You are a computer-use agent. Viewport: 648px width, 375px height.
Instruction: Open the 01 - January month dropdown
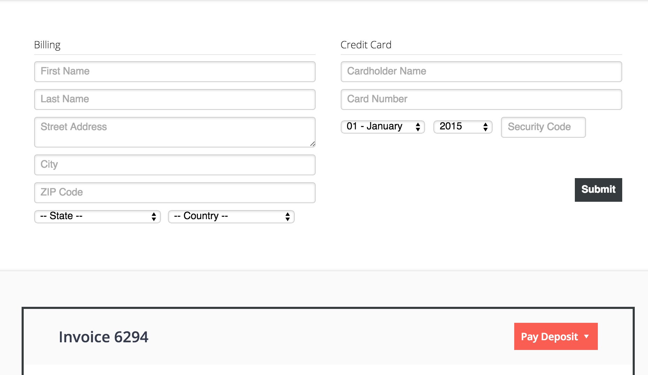(x=383, y=127)
